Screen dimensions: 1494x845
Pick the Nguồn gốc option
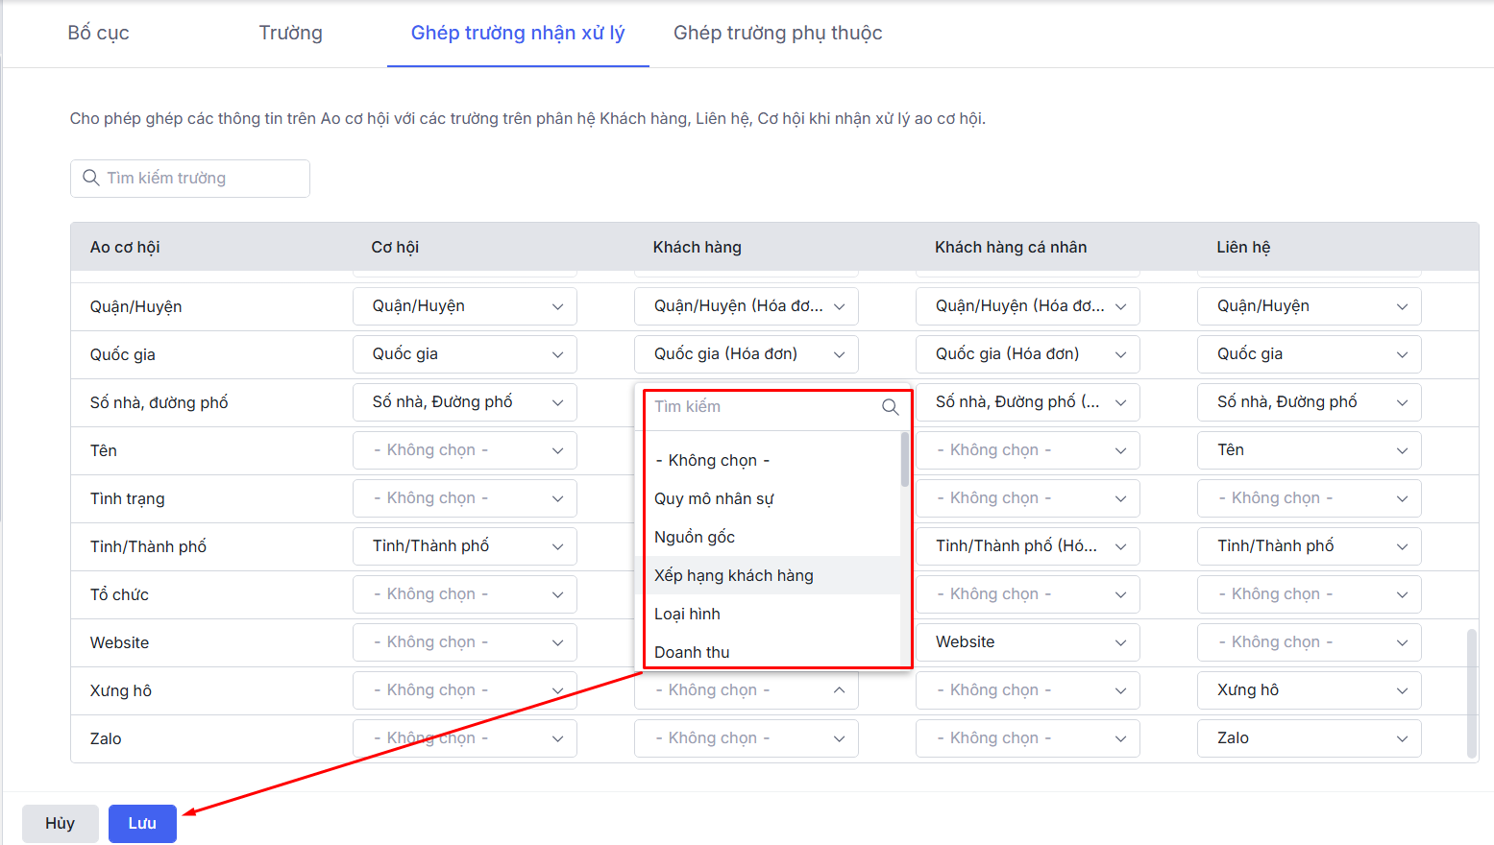coord(695,537)
